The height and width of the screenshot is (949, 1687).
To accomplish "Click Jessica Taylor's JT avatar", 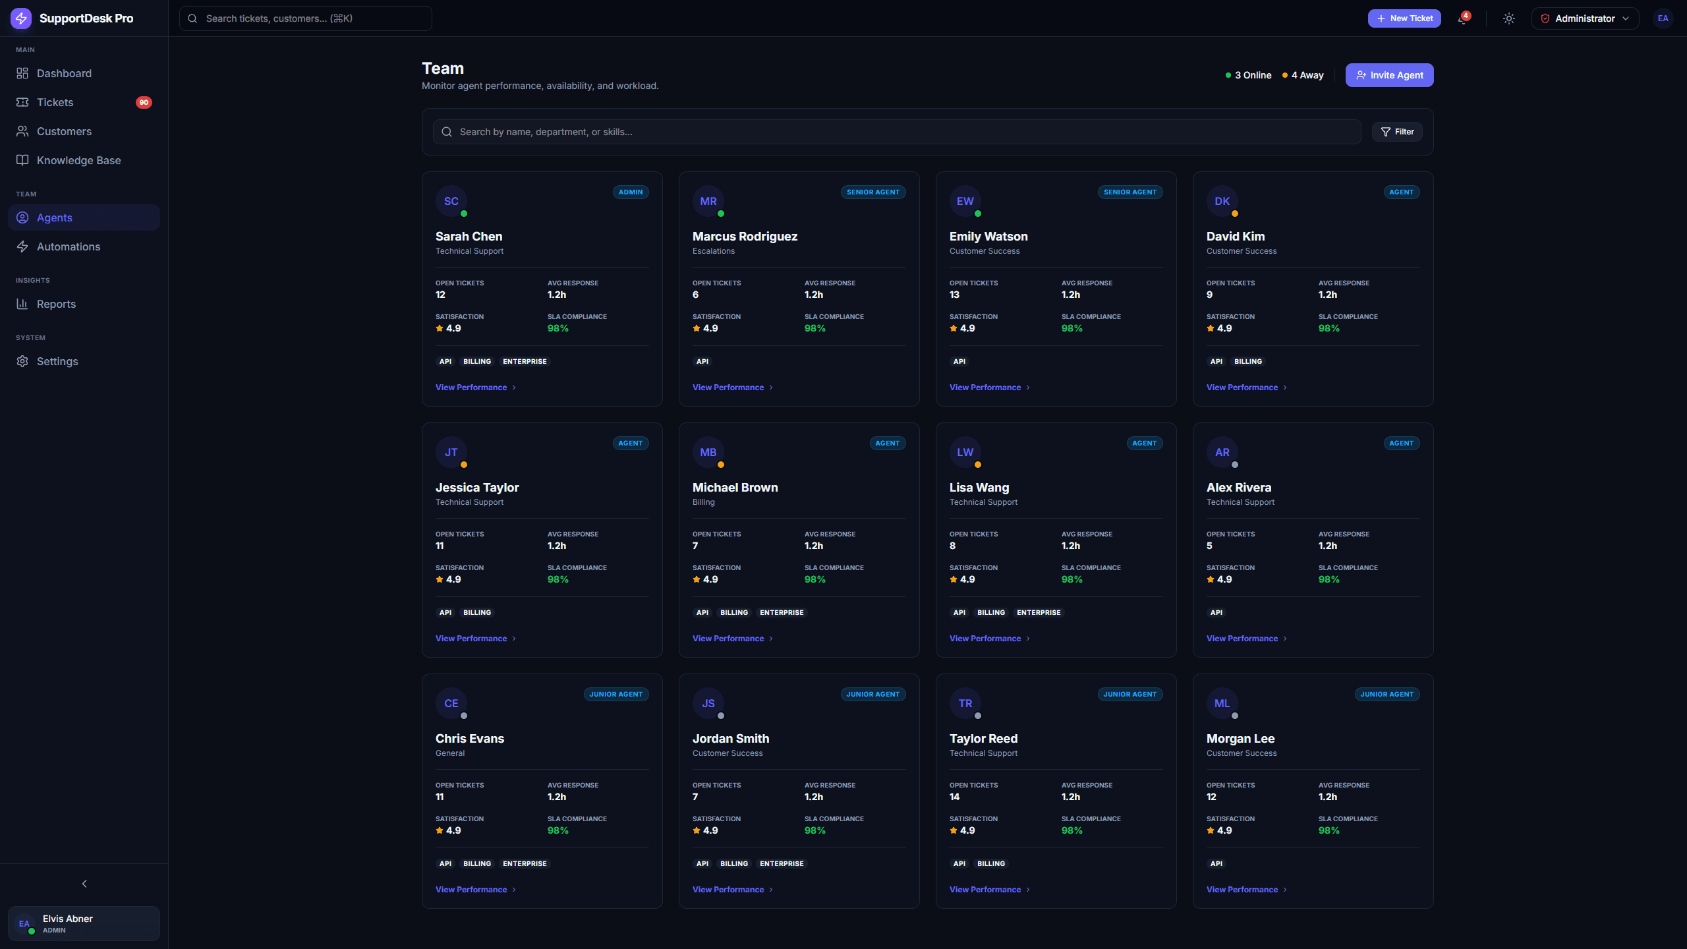I will tap(451, 452).
